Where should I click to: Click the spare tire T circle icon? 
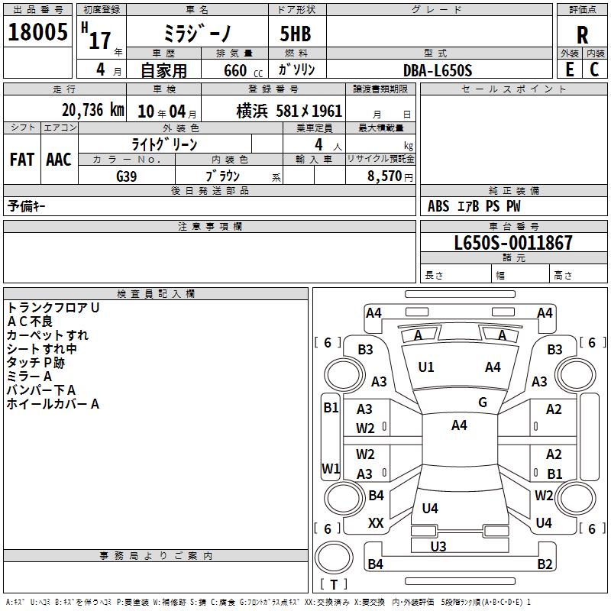tap(334, 558)
